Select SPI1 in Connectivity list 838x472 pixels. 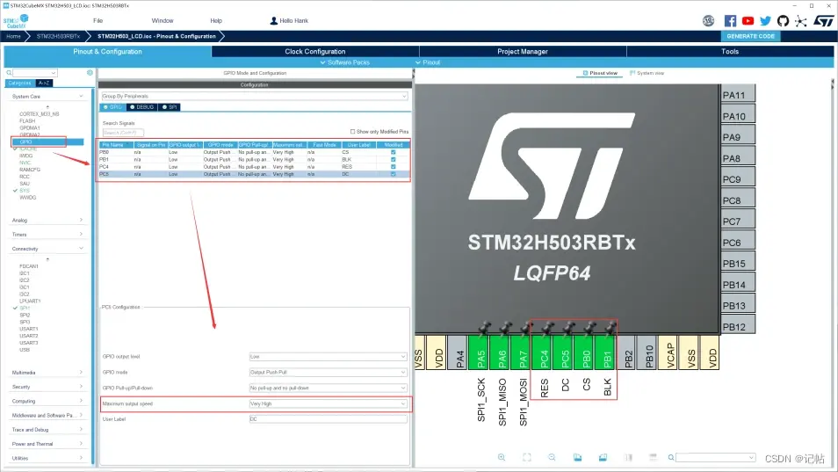[x=25, y=308]
